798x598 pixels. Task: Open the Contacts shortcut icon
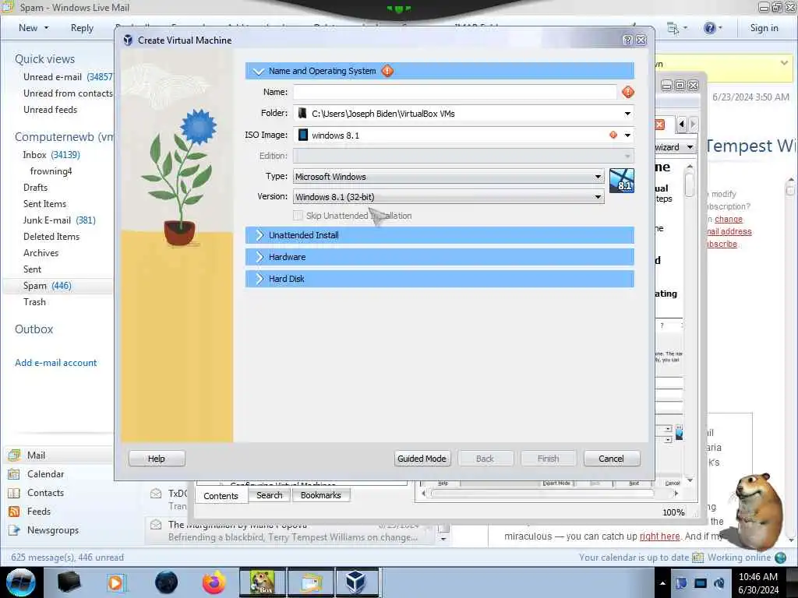14,493
